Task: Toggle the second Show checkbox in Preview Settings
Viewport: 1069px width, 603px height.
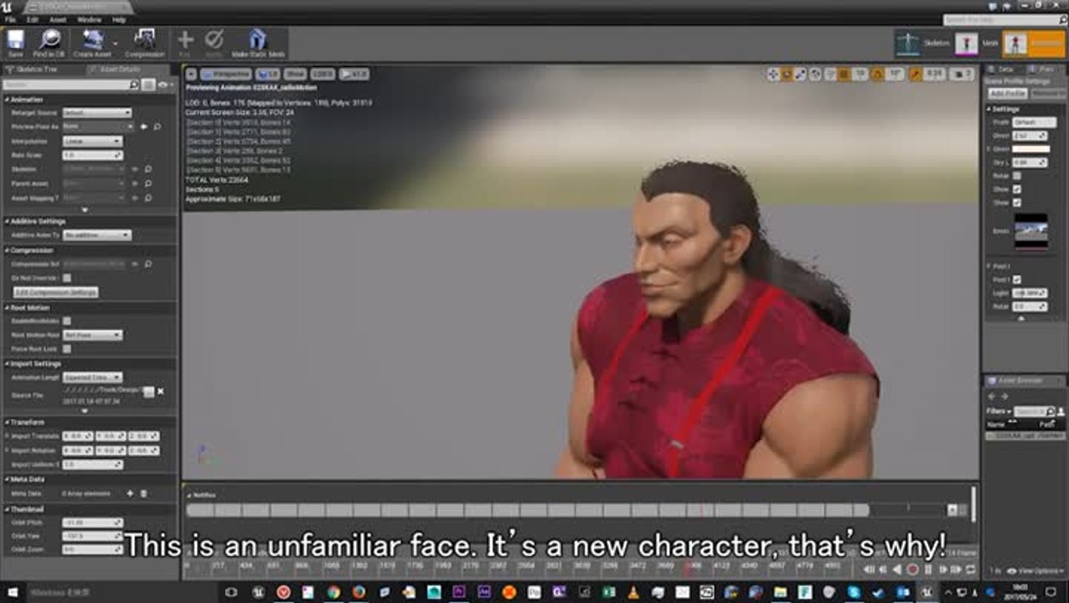Action: (x=1017, y=203)
